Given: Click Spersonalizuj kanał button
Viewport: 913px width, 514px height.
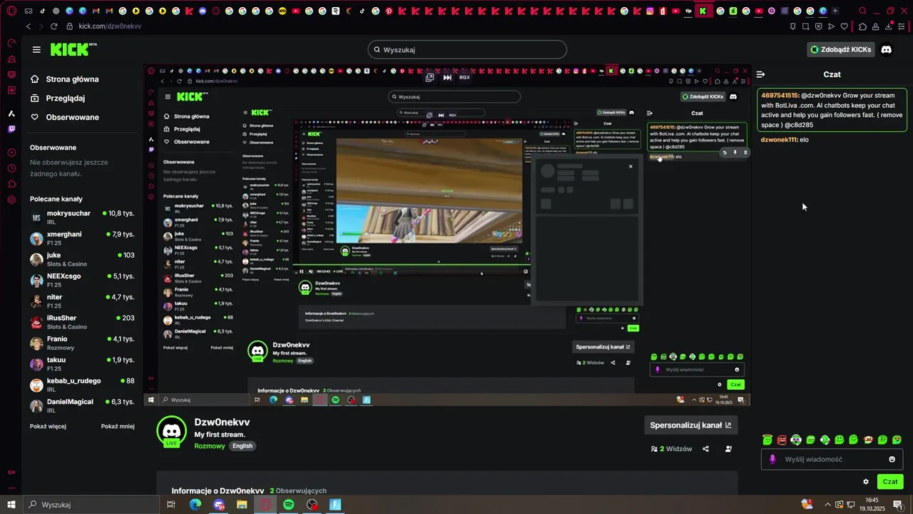Looking at the screenshot, I should pos(690,425).
